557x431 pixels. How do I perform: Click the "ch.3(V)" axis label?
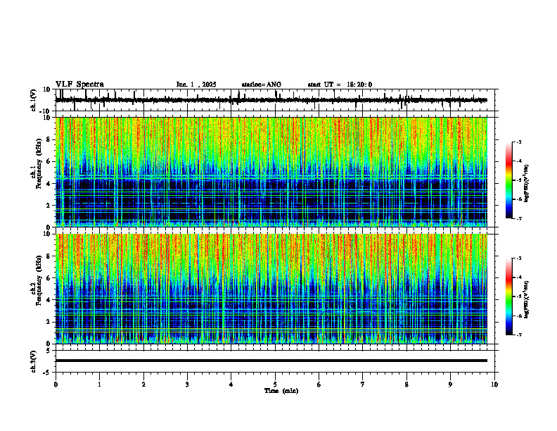coord(34,362)
